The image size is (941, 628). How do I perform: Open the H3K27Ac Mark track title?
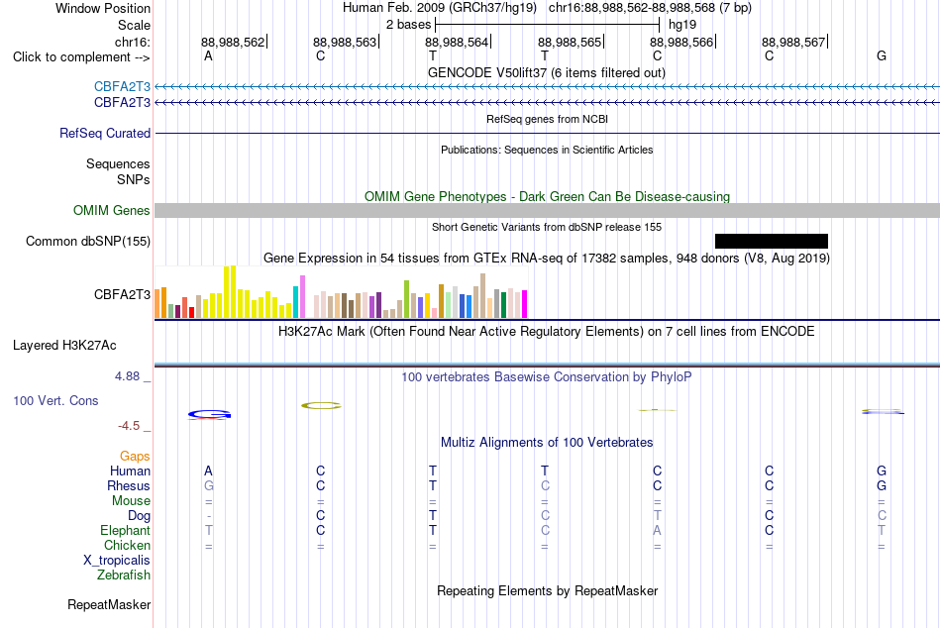click(x=547, y=332)
